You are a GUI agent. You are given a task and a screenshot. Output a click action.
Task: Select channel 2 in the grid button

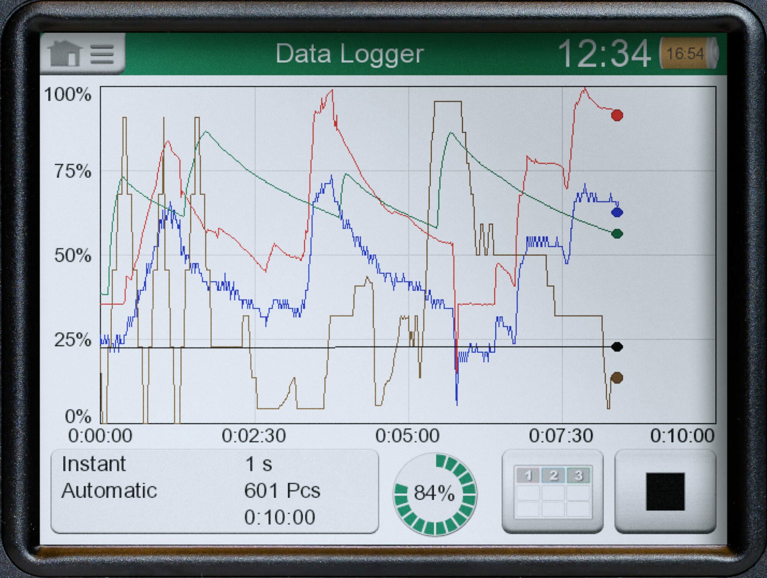coord(553,475)
